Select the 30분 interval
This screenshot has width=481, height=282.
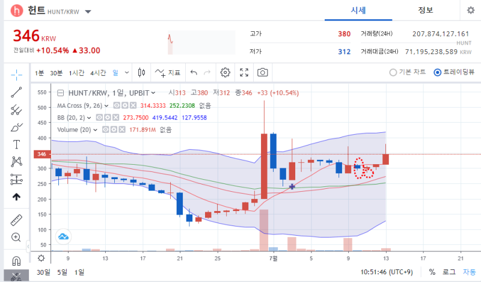56,73
